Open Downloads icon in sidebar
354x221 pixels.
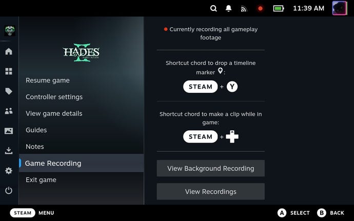click(x=9, y=151)
